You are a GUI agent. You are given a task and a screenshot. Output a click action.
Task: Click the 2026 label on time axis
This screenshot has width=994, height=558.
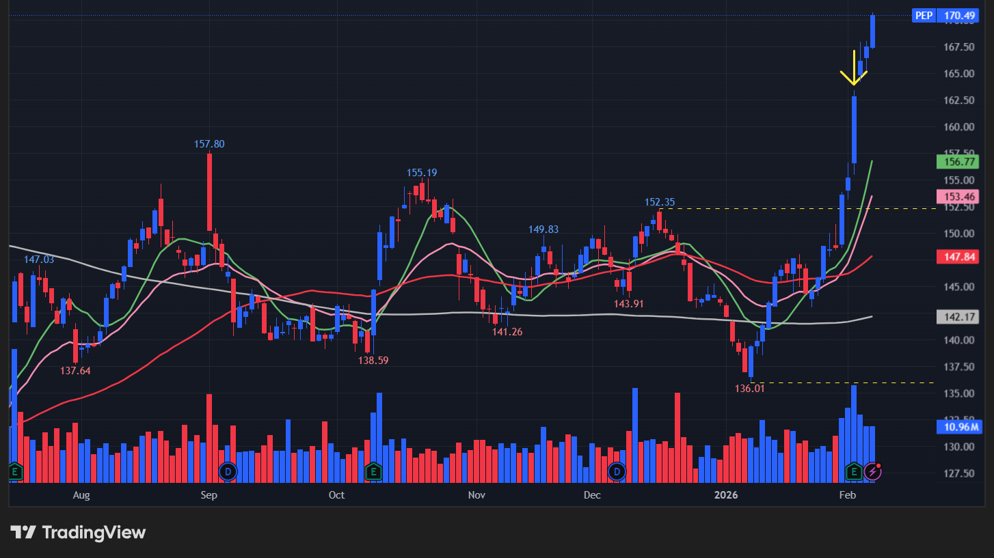[x=726, y=495]
